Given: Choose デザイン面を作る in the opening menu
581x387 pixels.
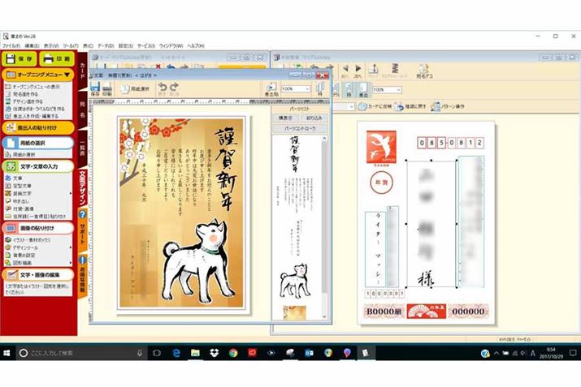Looking at the screenshot, I should coord(28,101).
